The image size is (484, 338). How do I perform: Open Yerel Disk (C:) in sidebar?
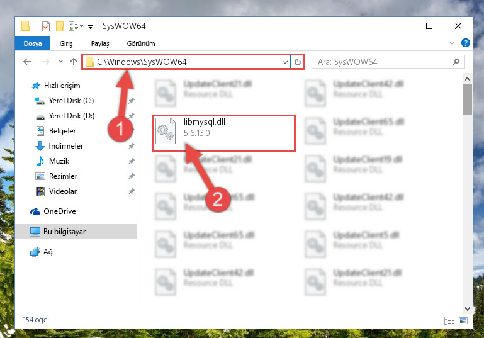pos(71,101)
